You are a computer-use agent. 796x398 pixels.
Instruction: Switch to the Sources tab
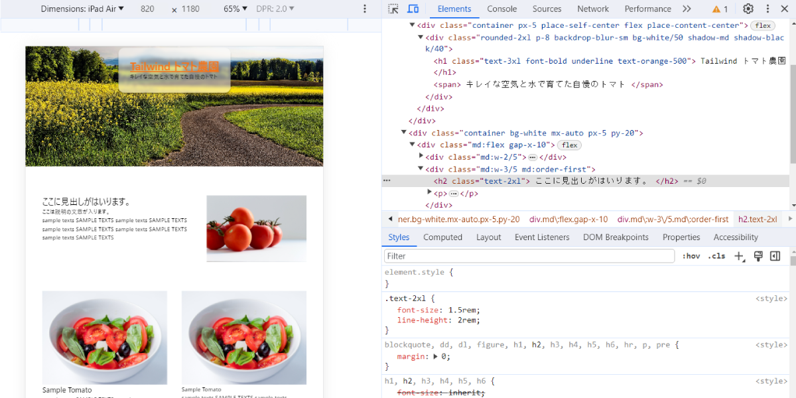547,9
